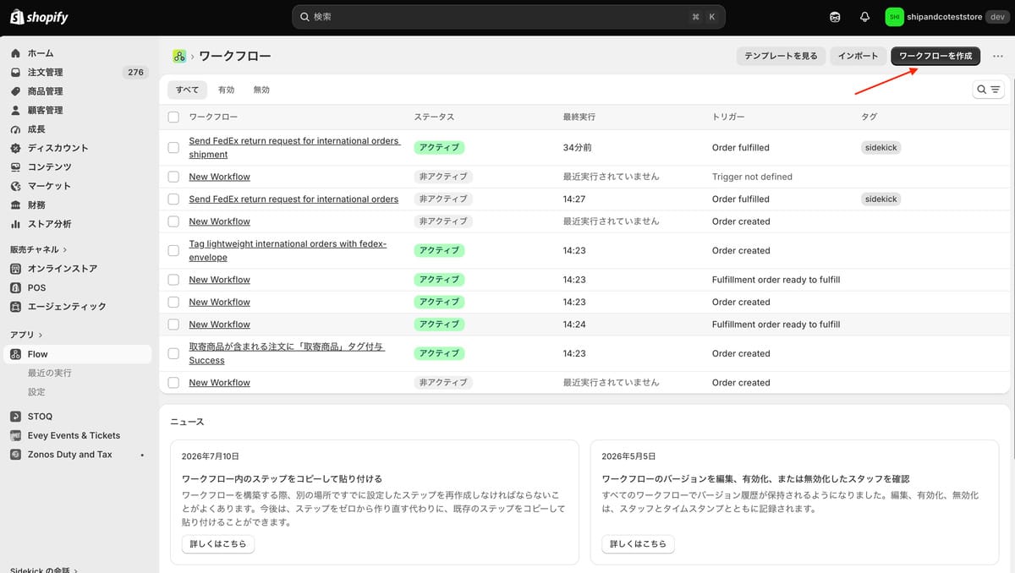Screen dimensions: 1015x573
Task: Open Send FedEx return request shipment workflow link
Action: (x=294, y=148)
